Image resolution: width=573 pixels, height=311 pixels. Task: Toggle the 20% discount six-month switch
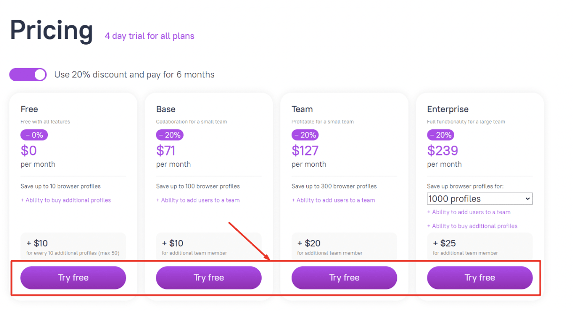point(28,75)
